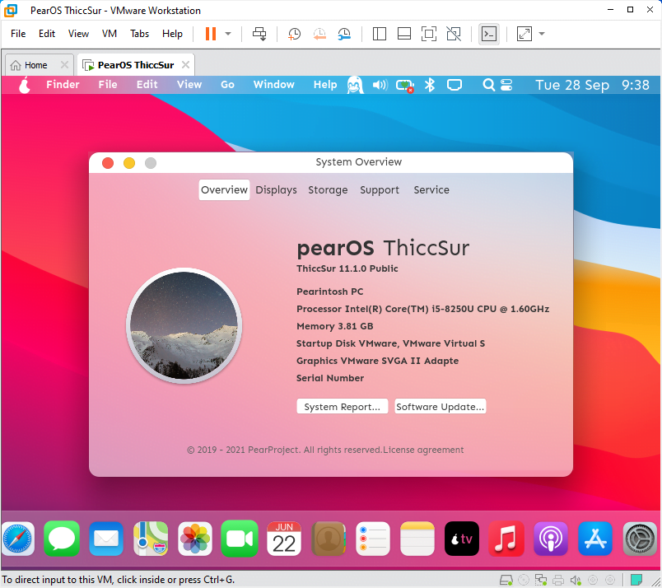Click the penguin icon in menu bar
The image size is (662, 588).
(355, 85)
